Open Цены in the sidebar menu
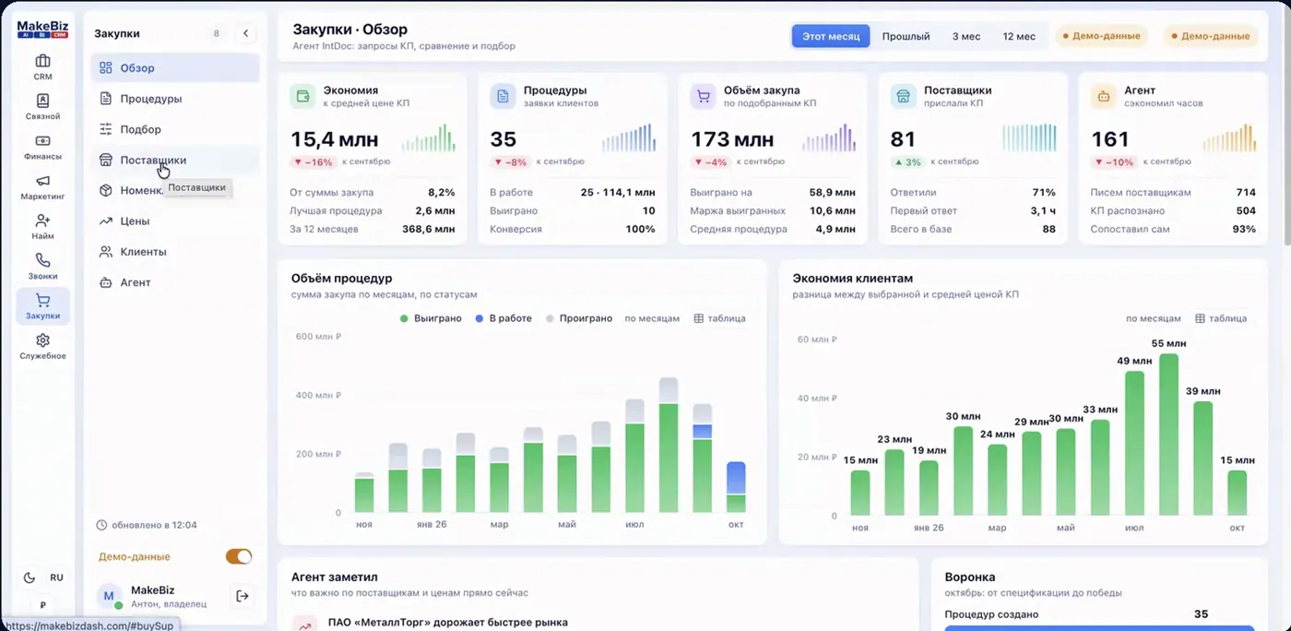 [175, 221]
